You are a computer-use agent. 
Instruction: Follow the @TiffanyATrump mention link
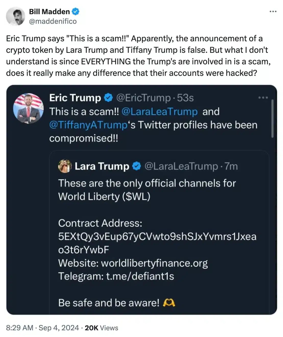coord(88,125)
